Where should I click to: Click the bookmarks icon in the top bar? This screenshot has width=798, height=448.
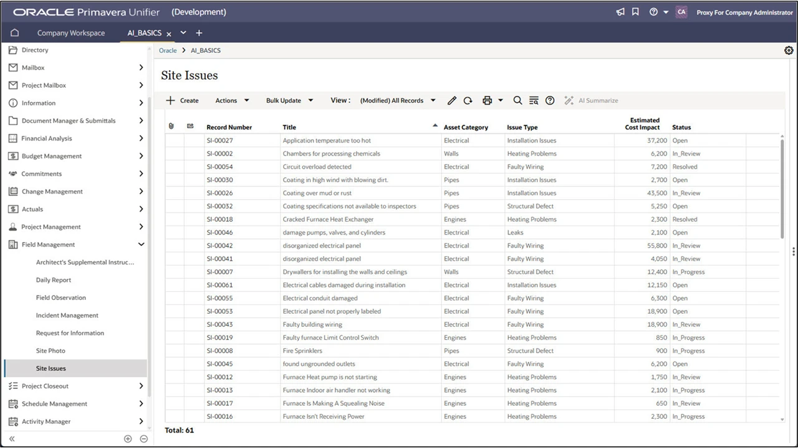[x=635, y=11]
